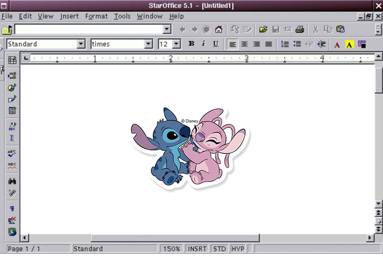383x265 pixels.
Task: Click the Edit file icon
Action: 247,30
